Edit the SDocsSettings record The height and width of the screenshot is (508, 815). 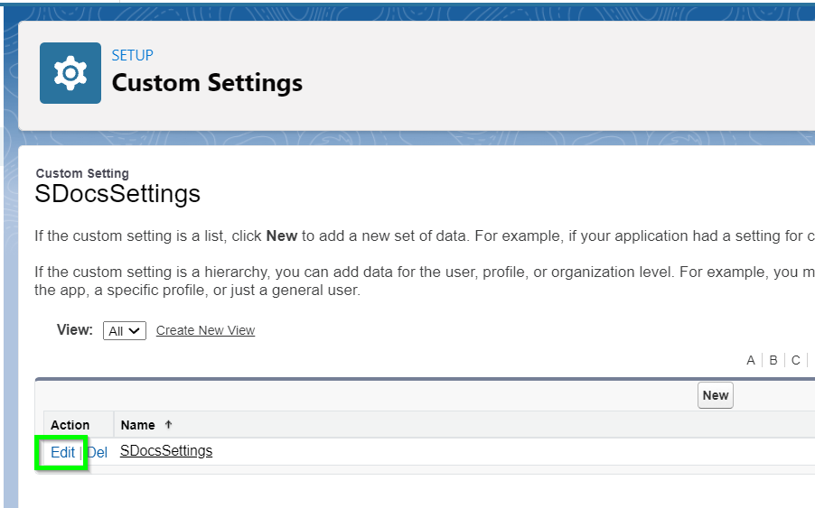[62, 452]
